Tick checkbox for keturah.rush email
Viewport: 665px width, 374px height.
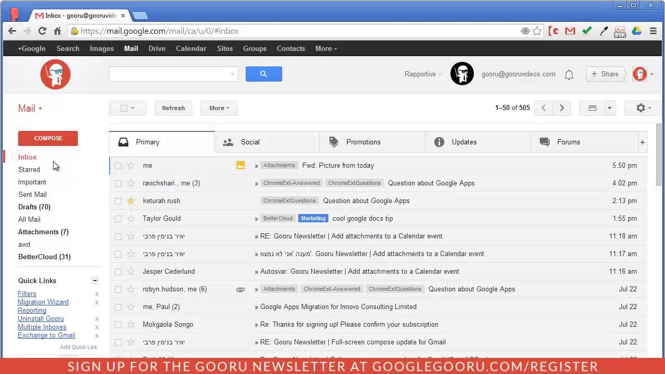pos(118,201)
